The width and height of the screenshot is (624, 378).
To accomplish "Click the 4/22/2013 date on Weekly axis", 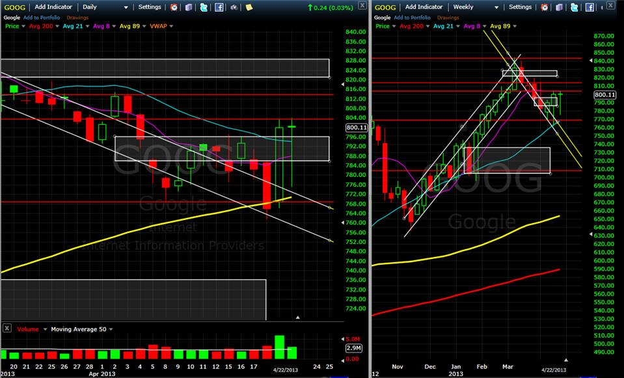I will 554,370.
